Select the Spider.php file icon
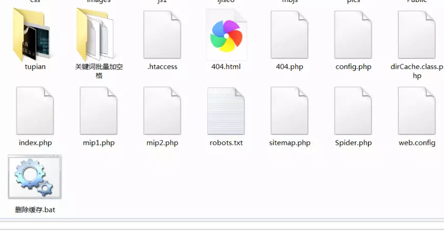 pyautogui.click(x=353, y=110)
